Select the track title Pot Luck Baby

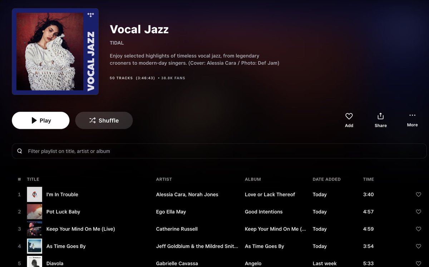coord(63,212)
